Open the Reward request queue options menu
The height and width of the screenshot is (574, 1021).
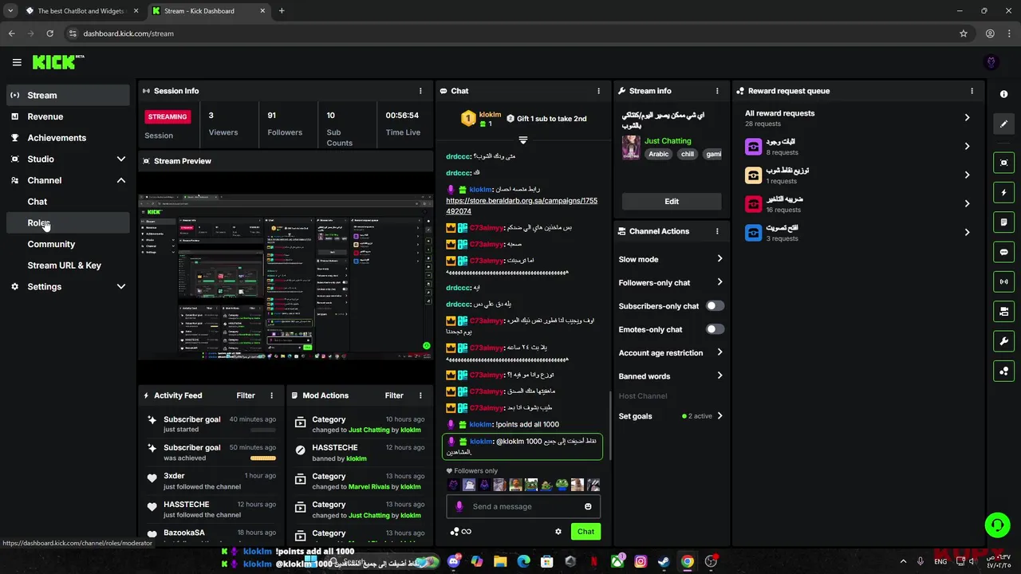[x=972, y=91]
